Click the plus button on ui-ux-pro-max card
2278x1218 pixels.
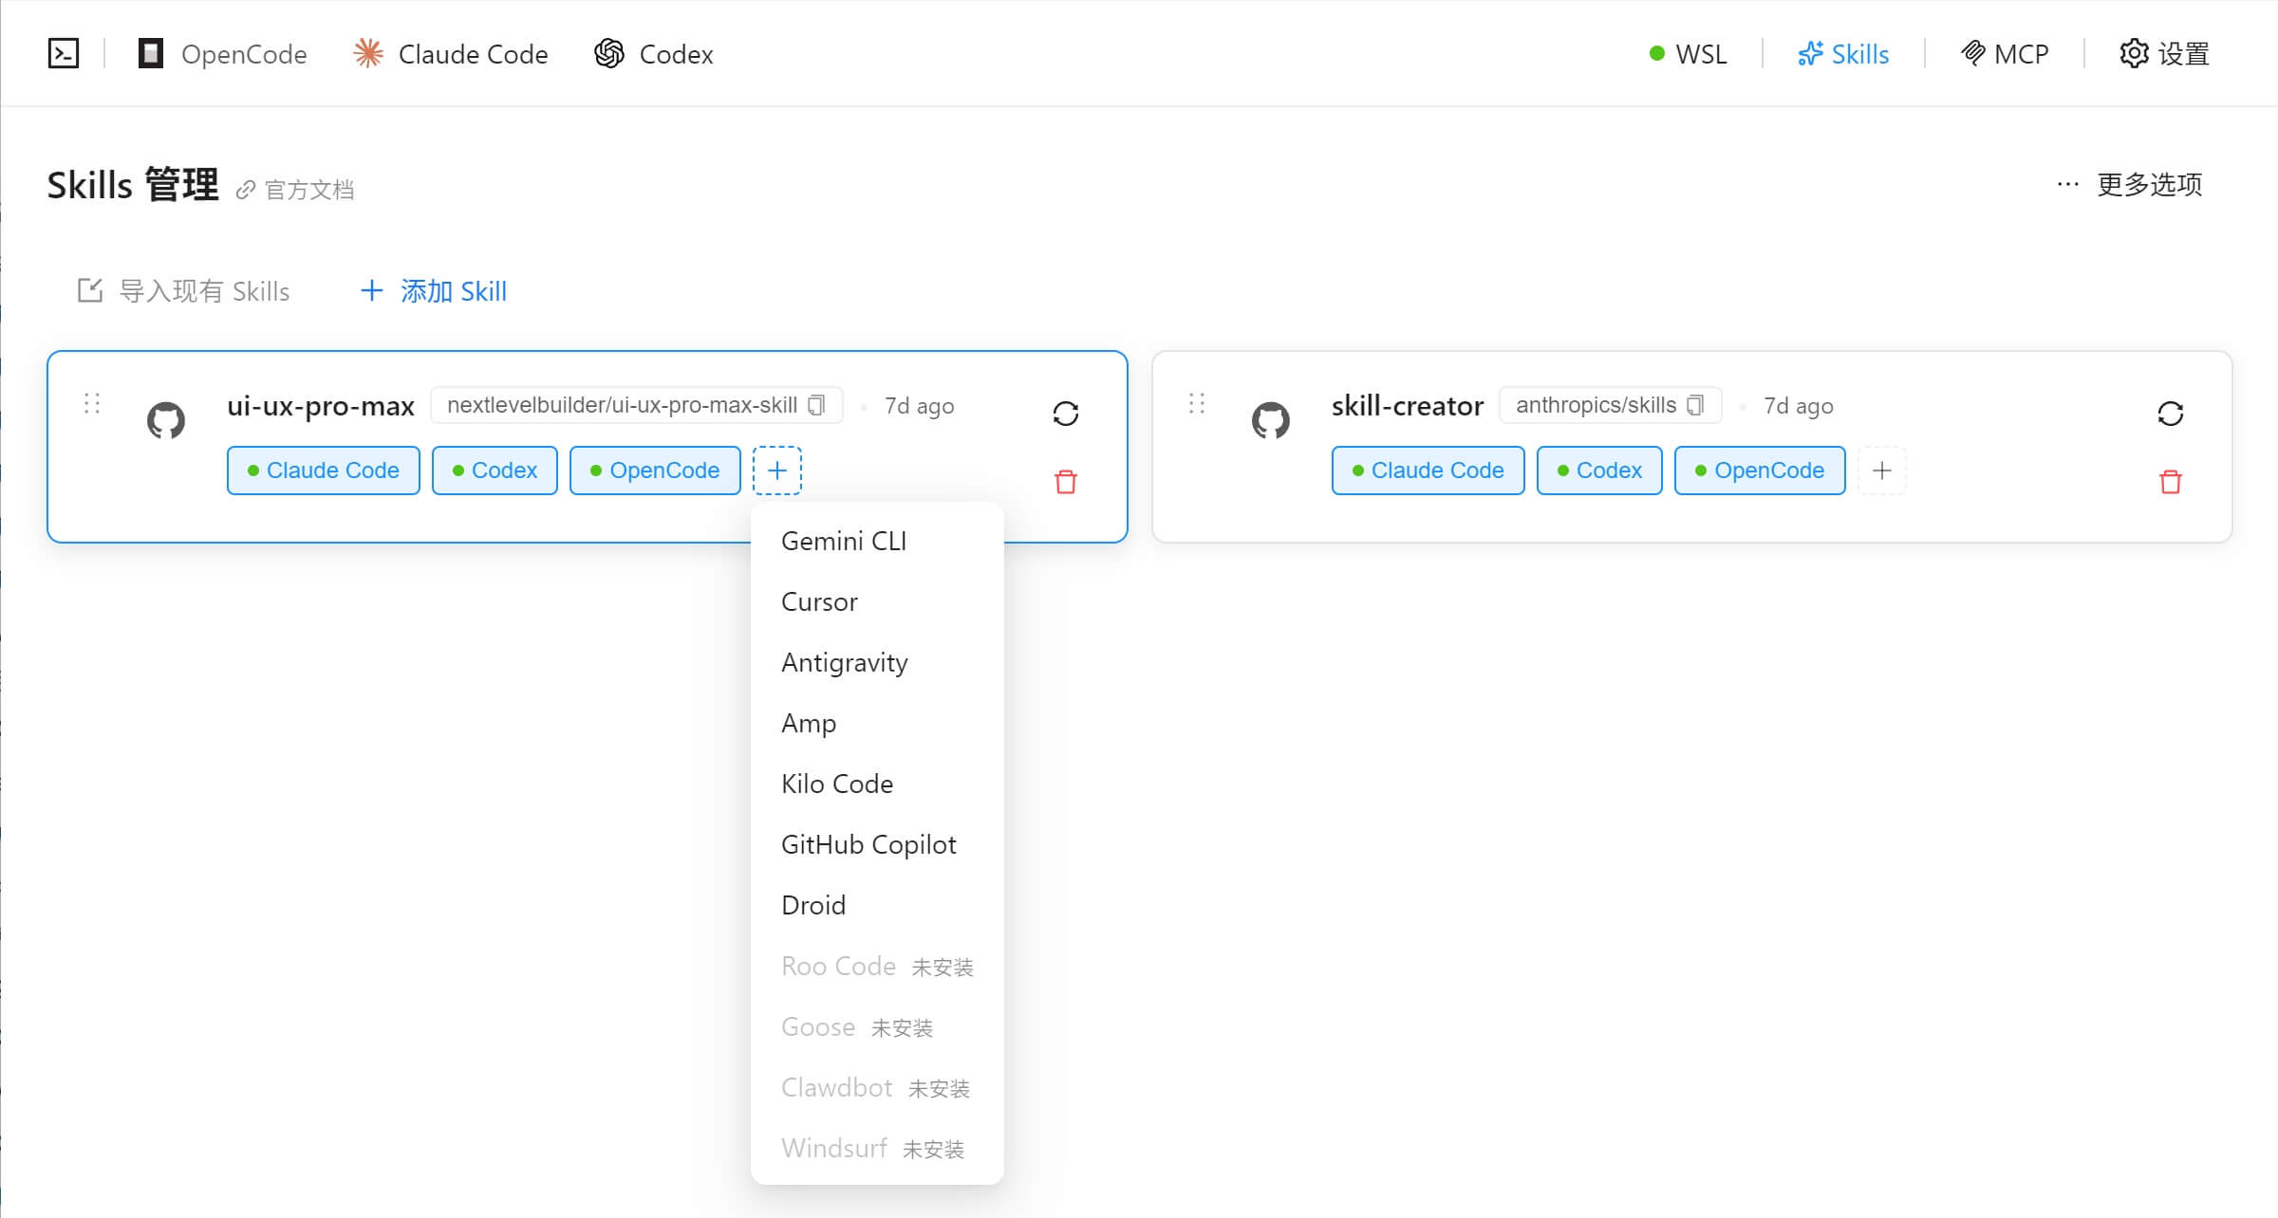777,471
